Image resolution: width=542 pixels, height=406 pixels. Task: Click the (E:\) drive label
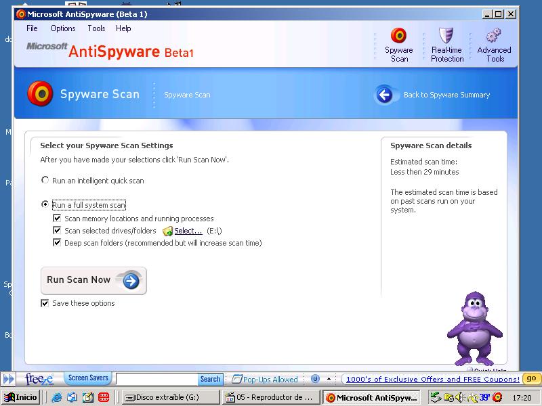click(x=214, y=231)
